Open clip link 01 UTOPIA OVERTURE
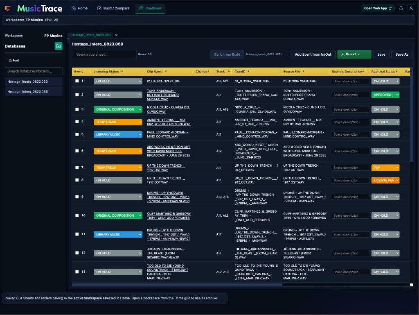The height and width of the screenshot is (315, 419). click(x=163, y=81)
